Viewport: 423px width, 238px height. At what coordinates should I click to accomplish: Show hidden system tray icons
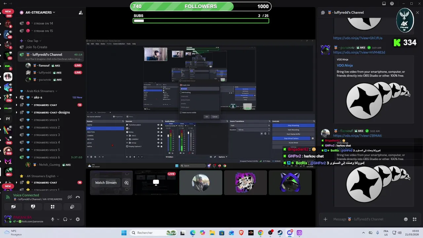coord(364,233)
